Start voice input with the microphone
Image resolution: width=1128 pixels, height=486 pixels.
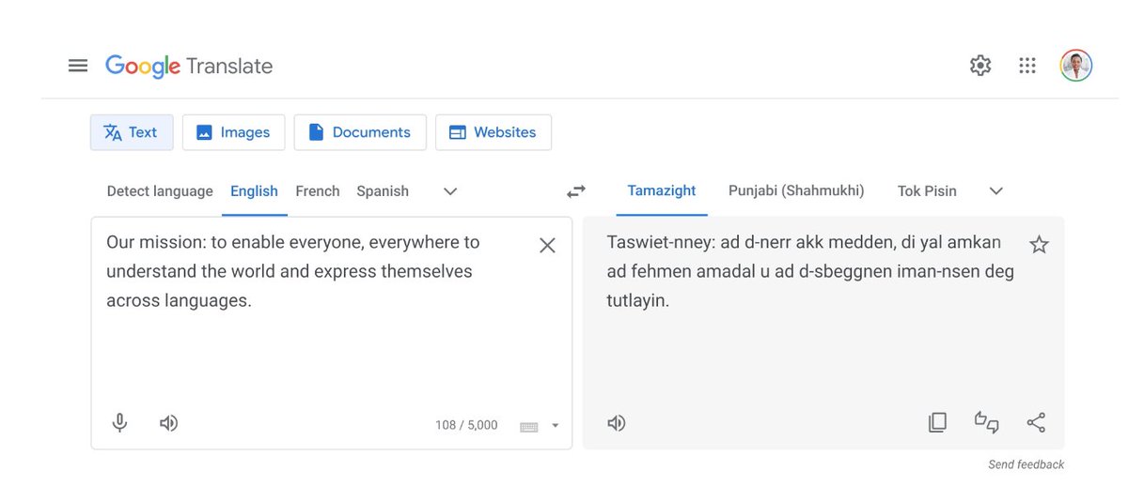click(119, 423)
